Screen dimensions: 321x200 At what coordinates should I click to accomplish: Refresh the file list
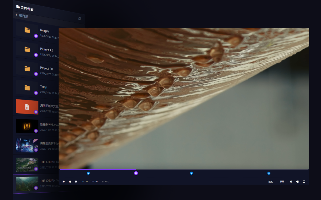point(79,18)
